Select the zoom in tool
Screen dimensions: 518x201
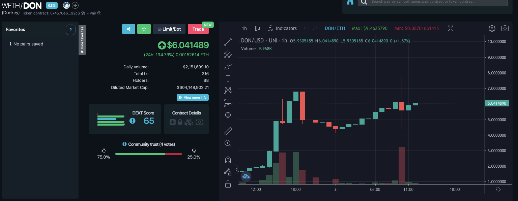[x=228, y=143]
